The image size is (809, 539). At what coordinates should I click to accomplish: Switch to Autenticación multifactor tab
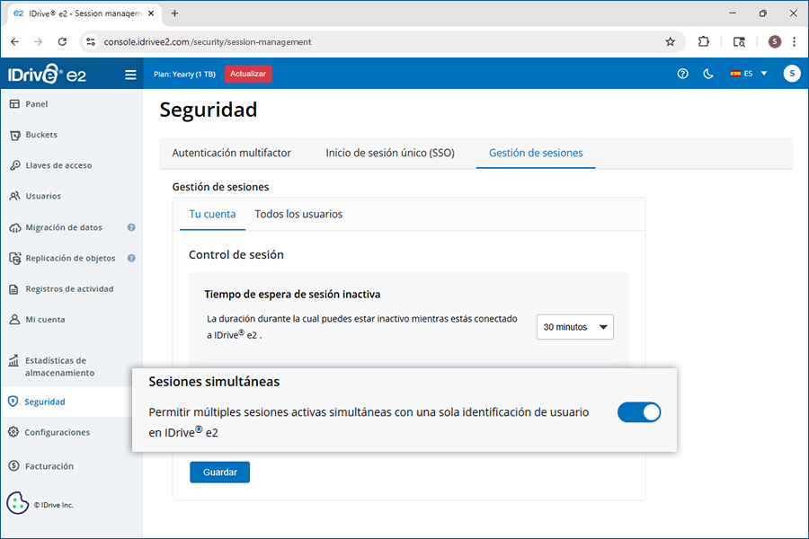pyautogui.click(x=232, y=153)
